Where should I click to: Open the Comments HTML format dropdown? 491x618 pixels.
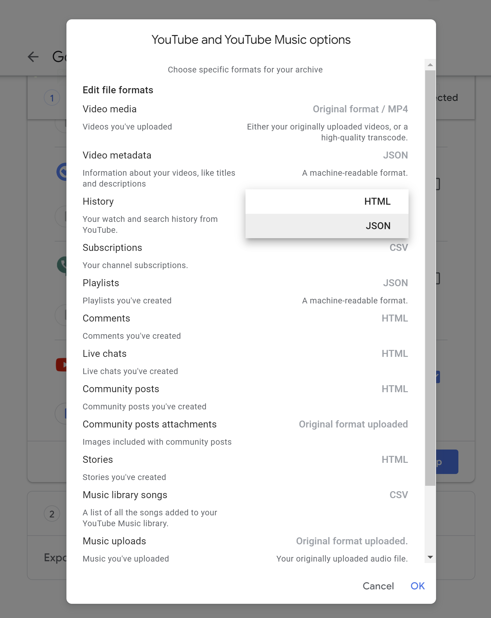point(395,318)
